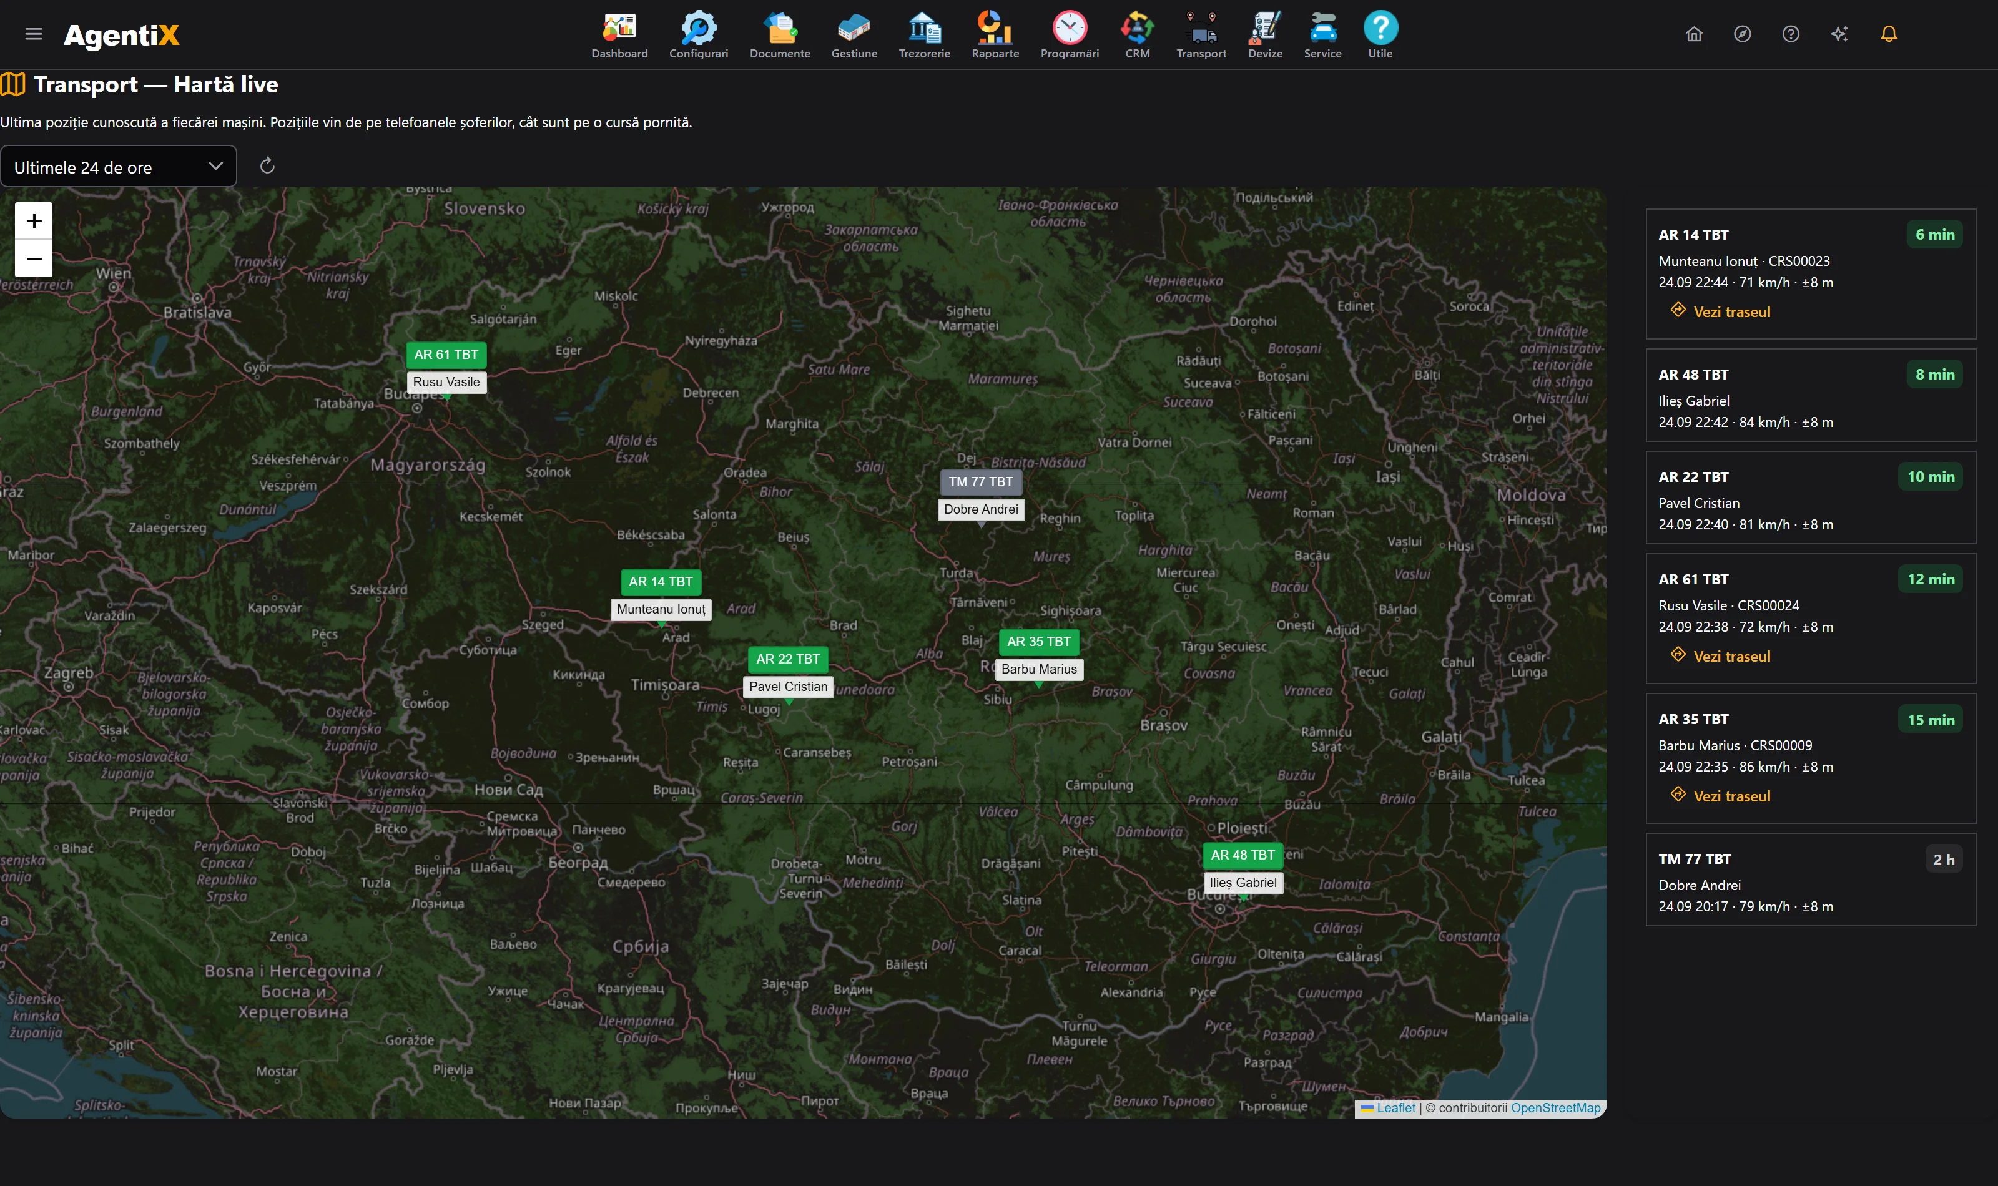The image size is (1998, 1186).
Task: Zoom in on the map
Action: click(x=34, y=222)
